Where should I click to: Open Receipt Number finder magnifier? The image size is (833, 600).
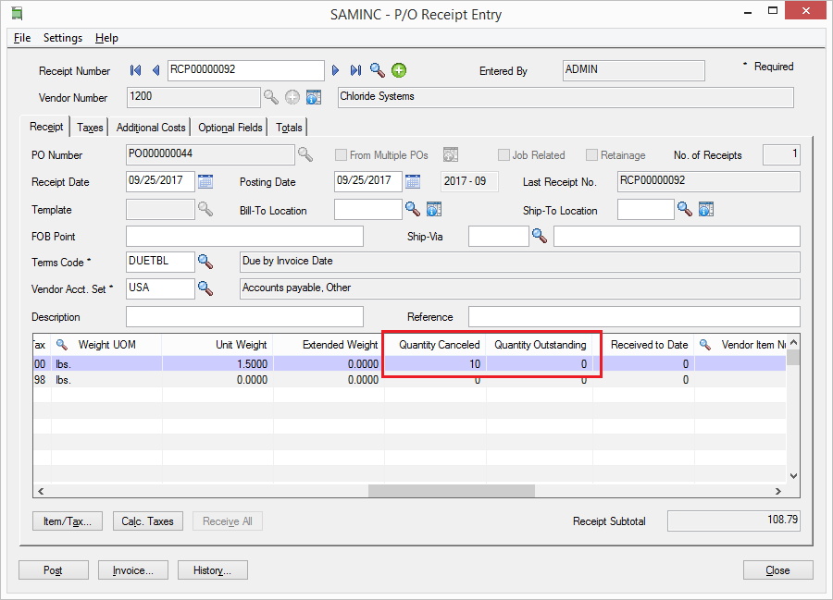point(378,70)
